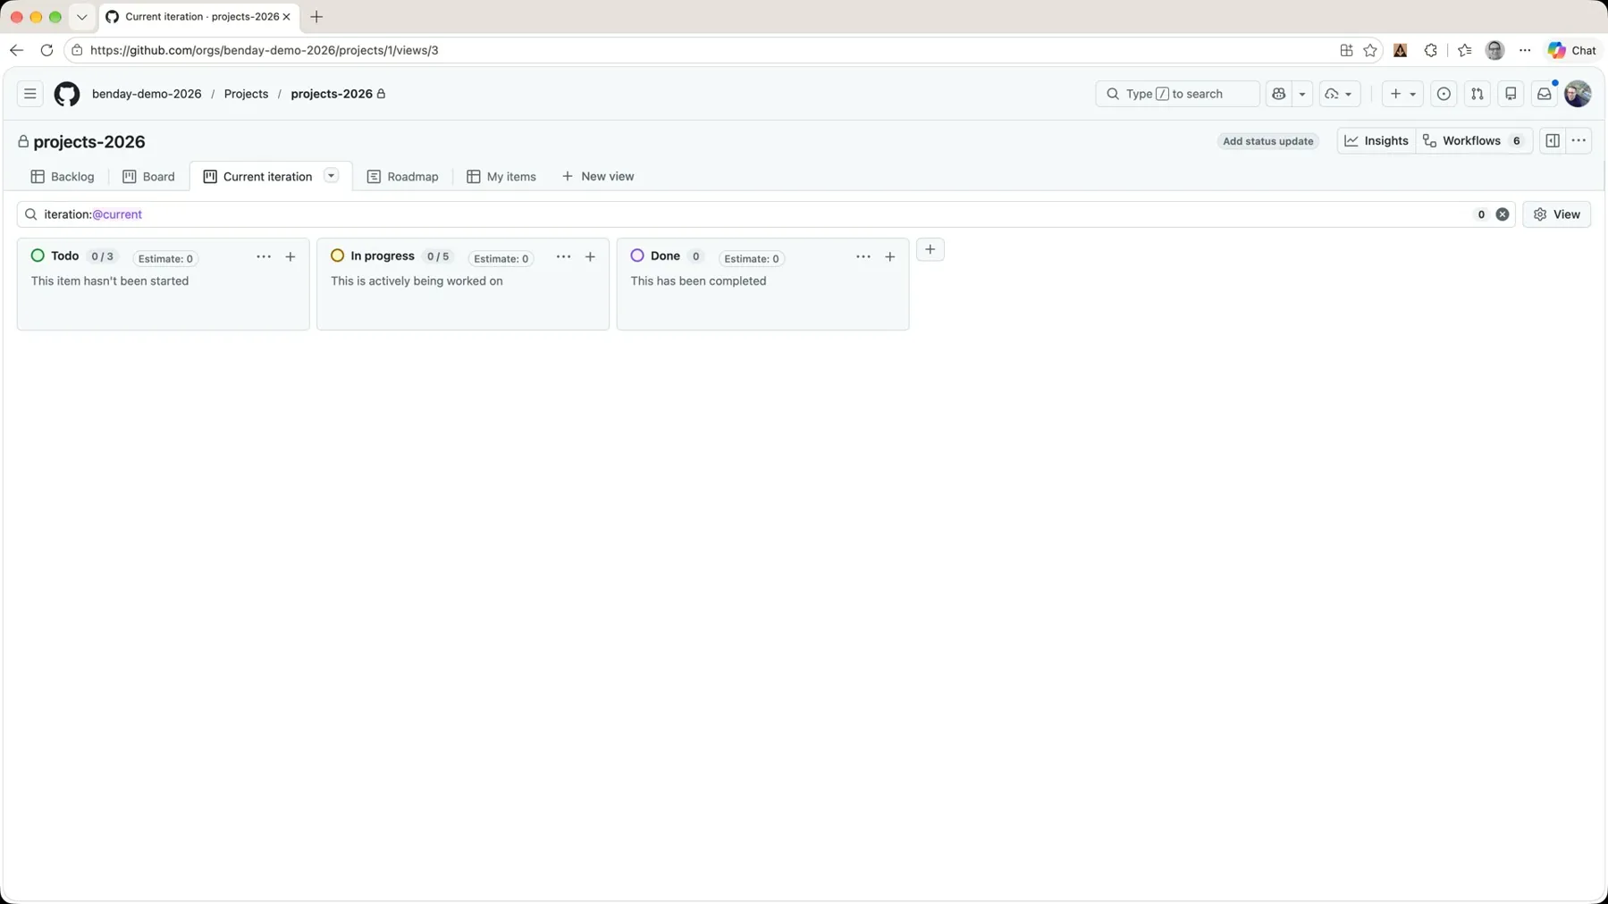Clear the filter with the X icon
Screen dimensions: 1608x904
click(x=1503, y=214)
